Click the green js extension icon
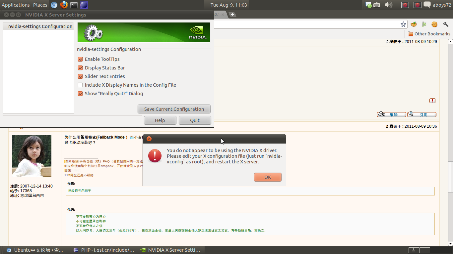Image resolution: width=453 pixels, height=254 pixels. pyautogui.click(x=424, y=24)
